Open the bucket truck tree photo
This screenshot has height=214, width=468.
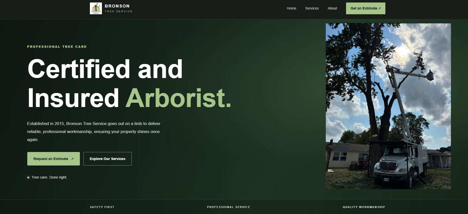[x=388, y=106]
